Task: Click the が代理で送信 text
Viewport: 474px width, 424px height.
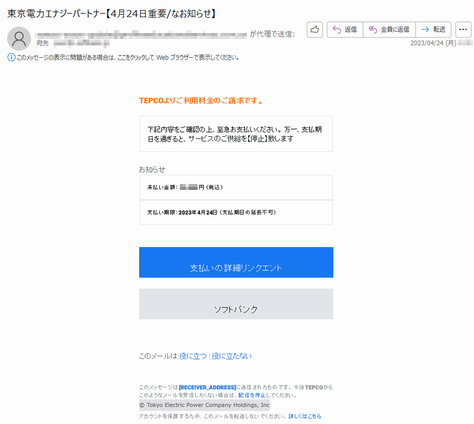Action: pyautogui.click(x=272, y=34)
